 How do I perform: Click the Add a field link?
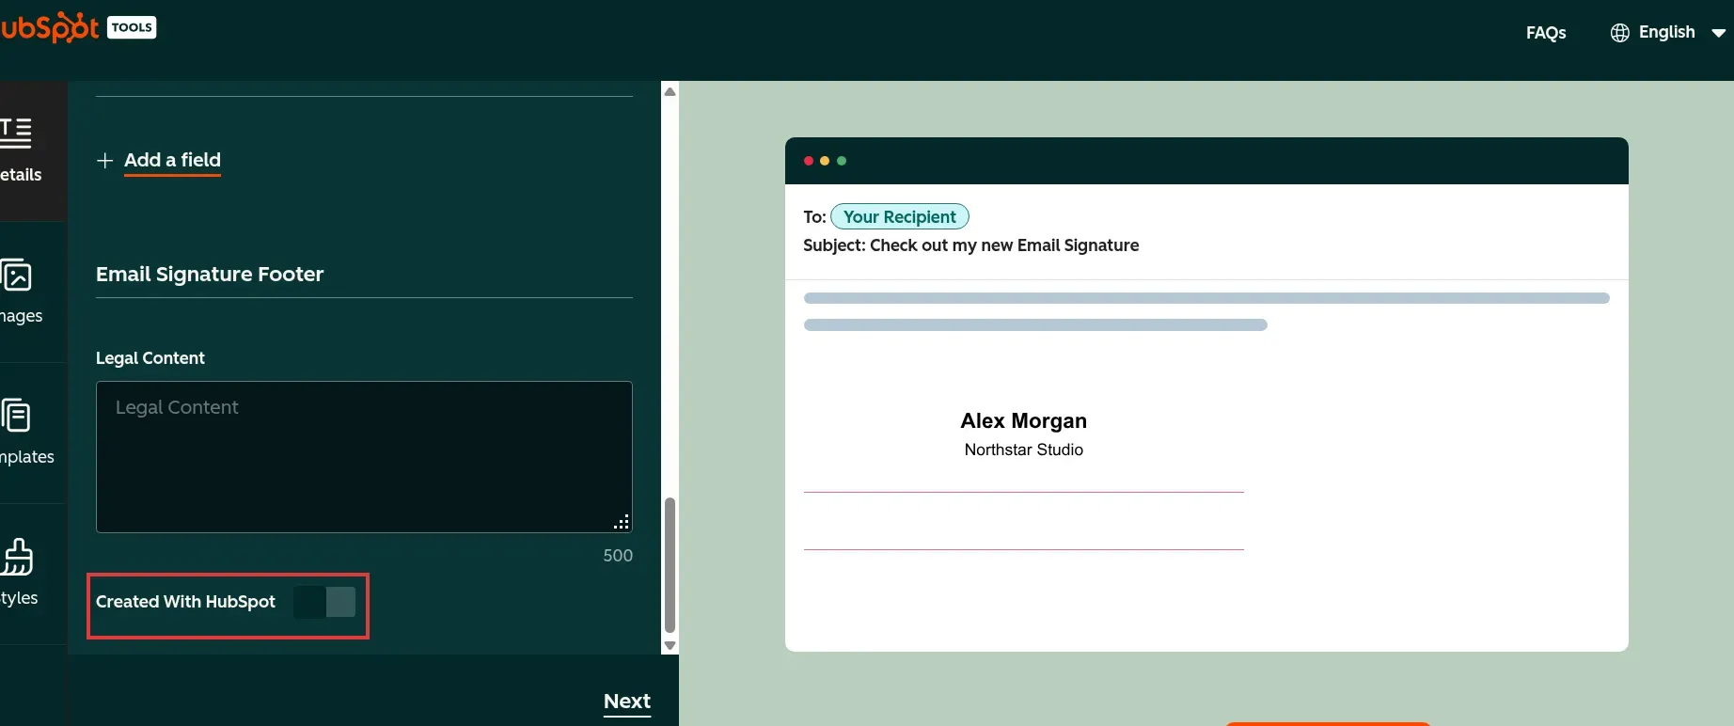tap(172, 161)
